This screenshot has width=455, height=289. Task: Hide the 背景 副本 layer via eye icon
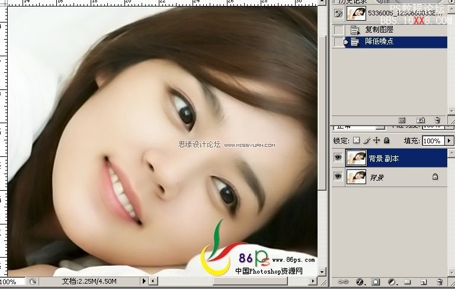pyautogui.click(x=338, y=158)
